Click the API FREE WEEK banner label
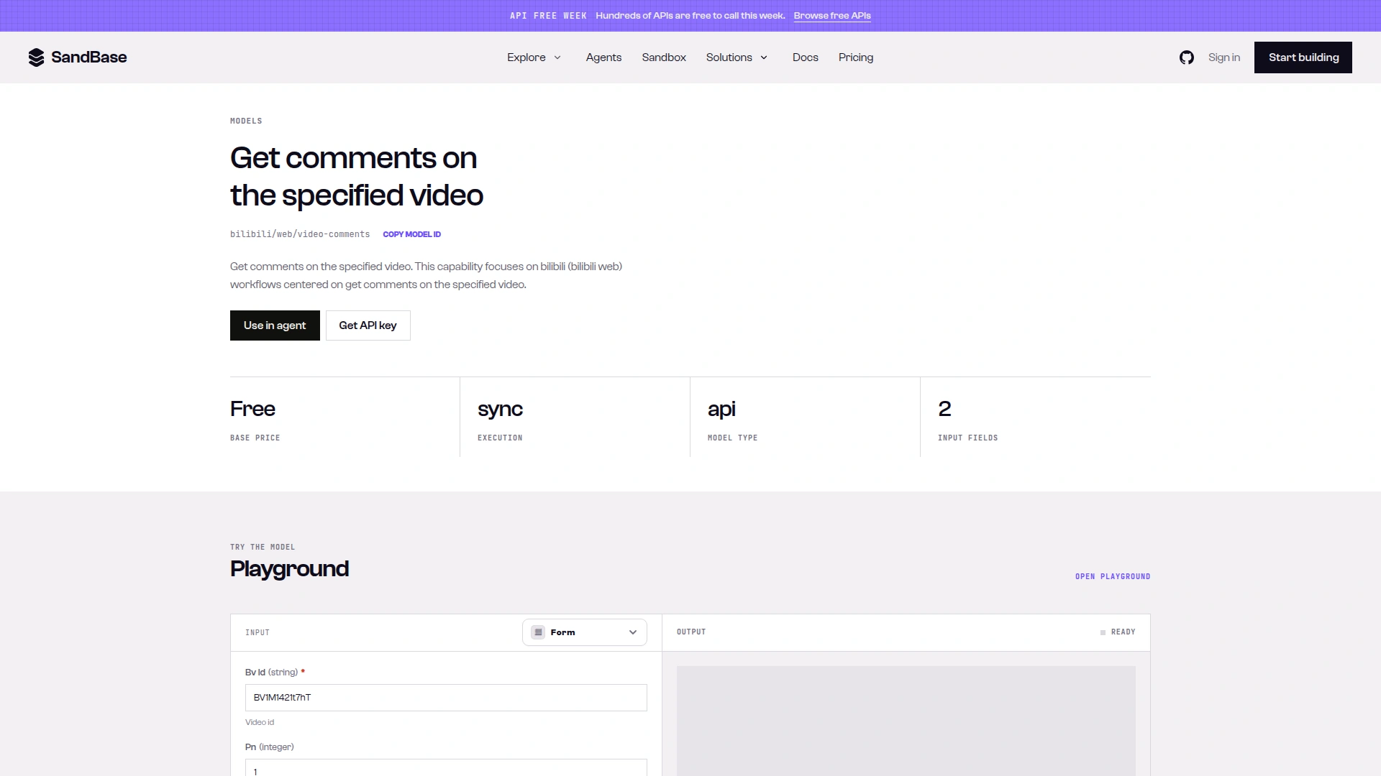The width and height of the screenshot is (1381, 776). click(548, 16)
